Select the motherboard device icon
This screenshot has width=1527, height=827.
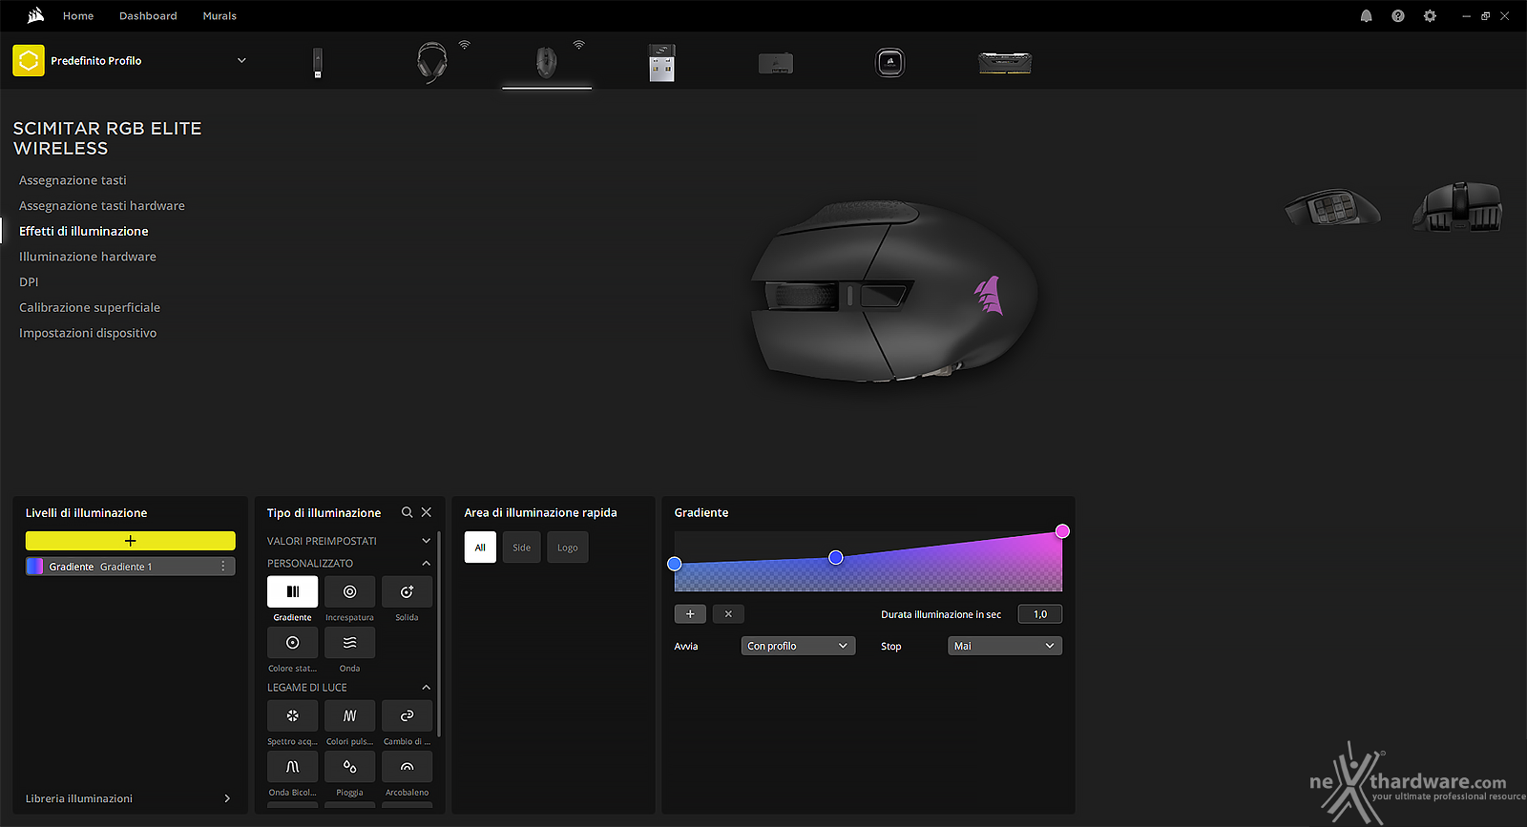(x=776, y=64)
